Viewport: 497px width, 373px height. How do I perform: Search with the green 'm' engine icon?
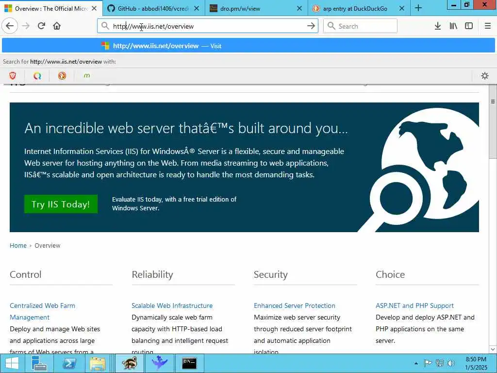(86, 76)
